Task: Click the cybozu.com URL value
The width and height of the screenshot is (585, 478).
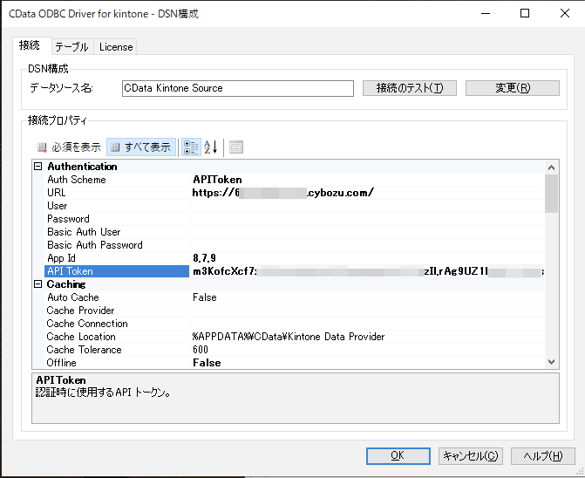Action: 282,193
